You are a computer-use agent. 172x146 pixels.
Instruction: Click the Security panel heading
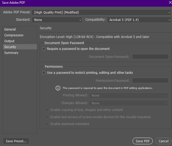46,28
